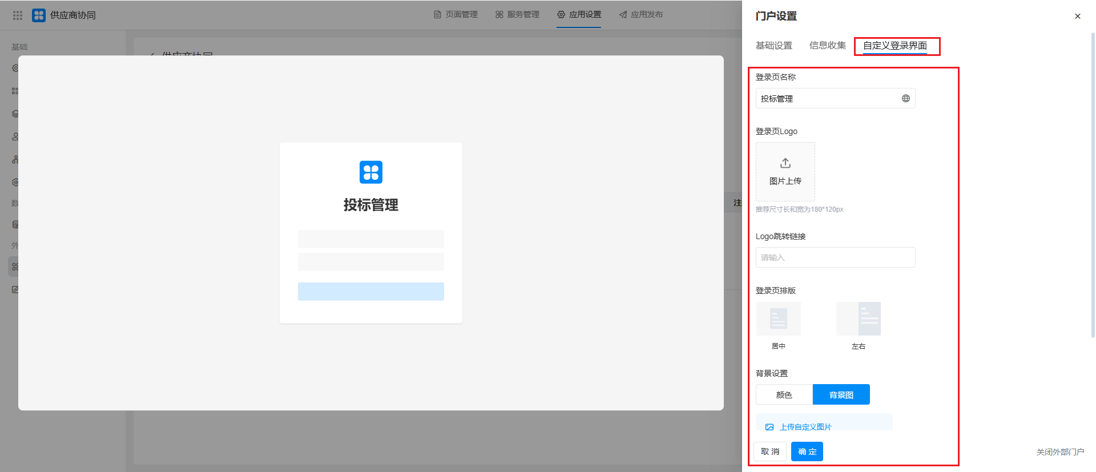Viewport: 1096px width, 472px height.
Task: Click the globe language icon in 登录页名称 field
Action: pos(905,99)
